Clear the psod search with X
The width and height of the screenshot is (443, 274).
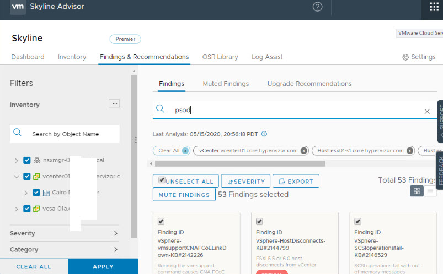[x=427, y=111]
